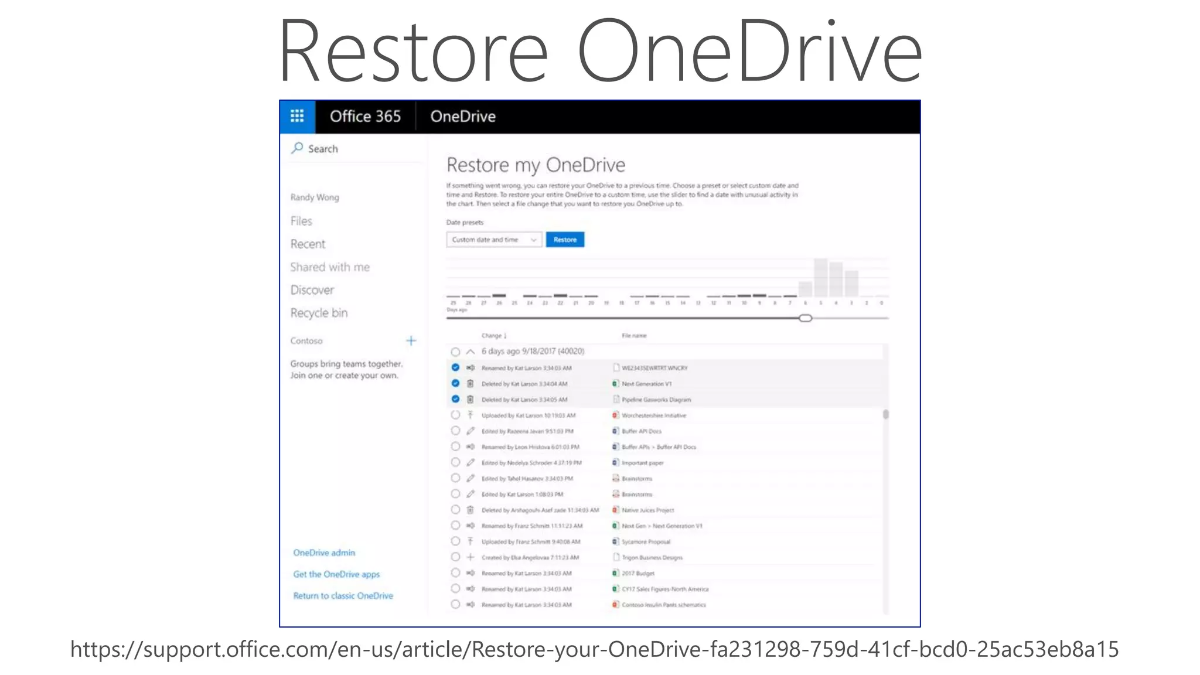Click the plus icon next to Contoso
1200x675 pixels.
(411, 340)
